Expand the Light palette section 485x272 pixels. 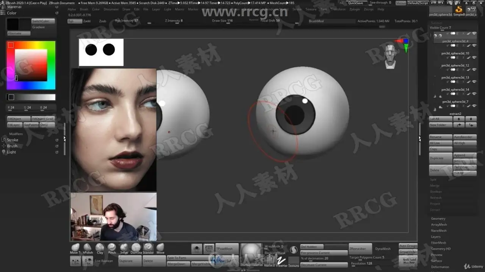(x=11, y=152)
